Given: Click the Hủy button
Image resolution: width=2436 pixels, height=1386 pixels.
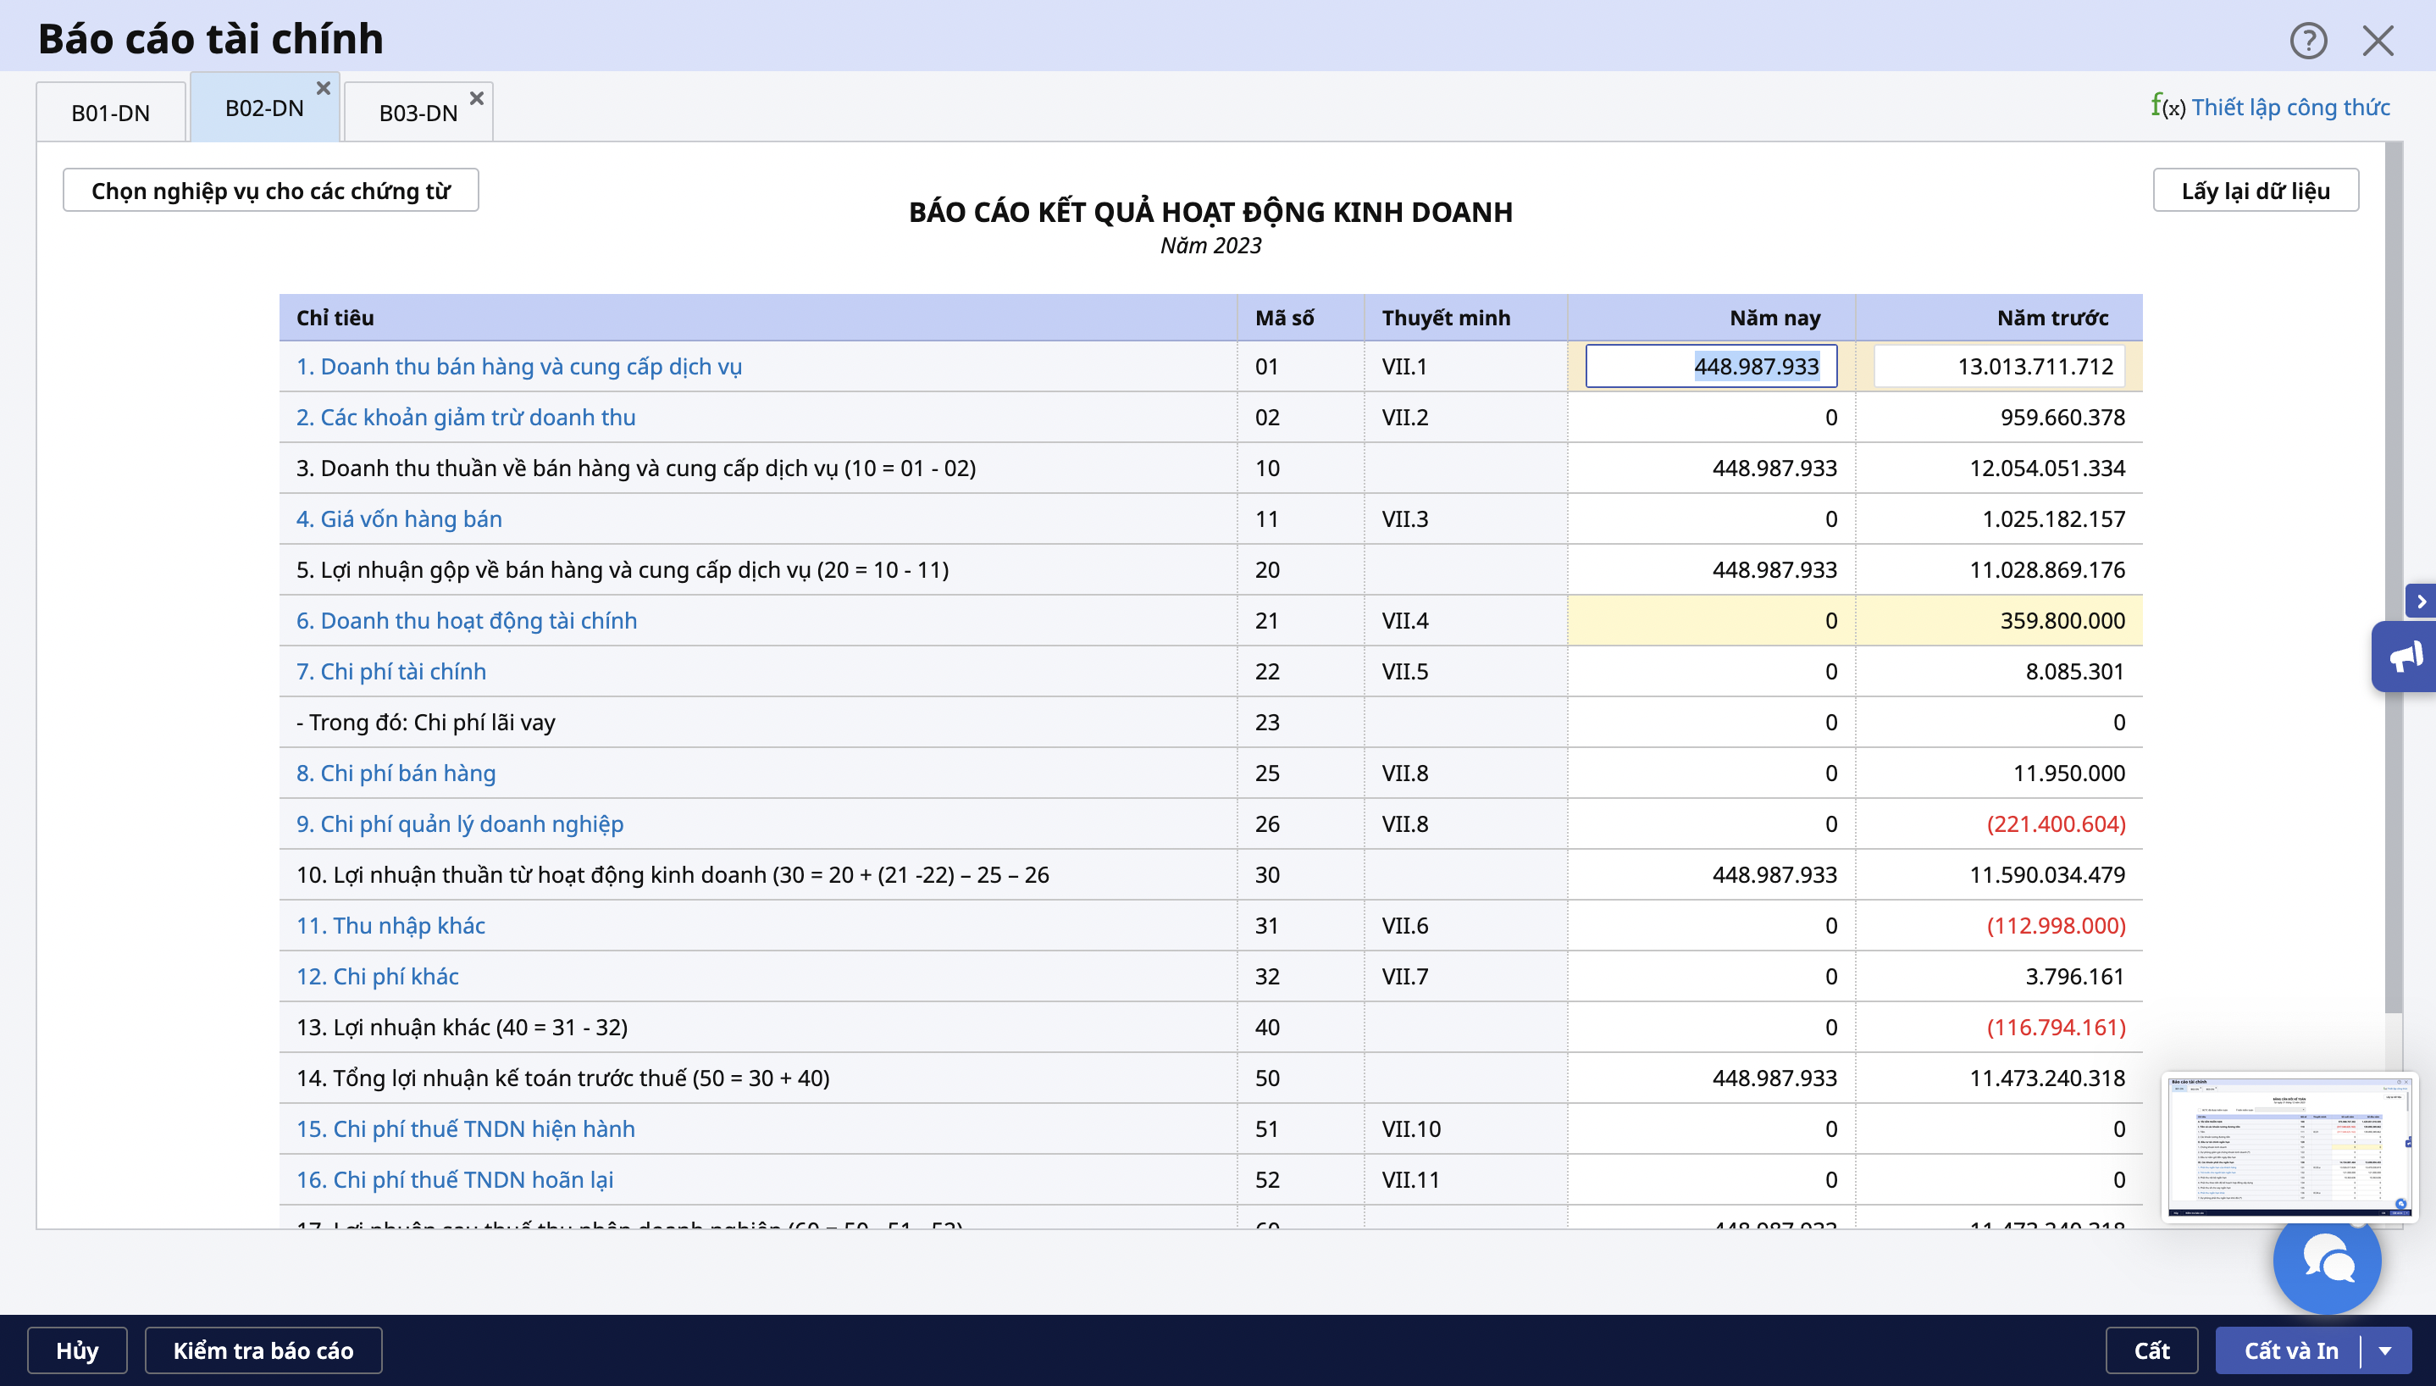Looking at the screenshot, I should point(77,1350).
